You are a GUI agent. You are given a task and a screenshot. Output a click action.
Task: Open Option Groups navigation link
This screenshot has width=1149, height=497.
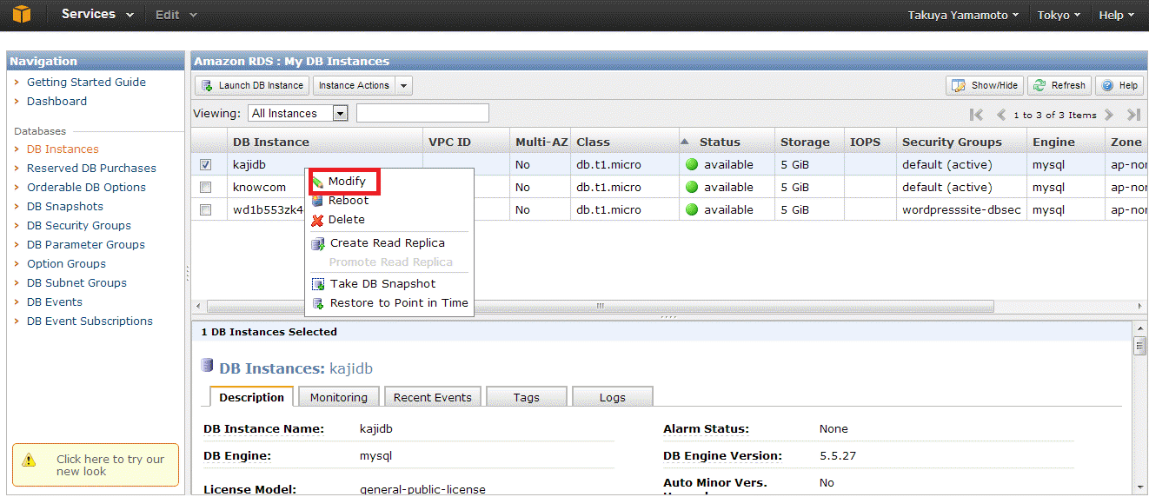pos(66,263)
